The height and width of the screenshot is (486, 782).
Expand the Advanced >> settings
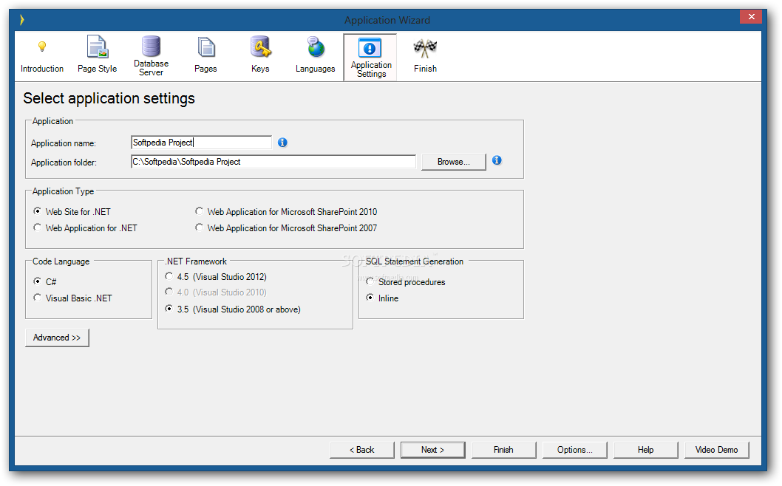click(x=57, y=338)
